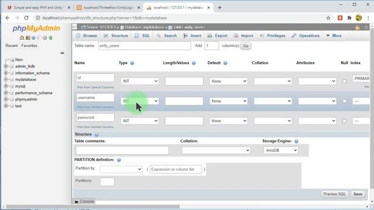Collapse the mydatabase tree node
Screen dimensions: 374x210
pos(6,79)
